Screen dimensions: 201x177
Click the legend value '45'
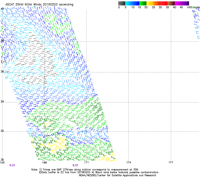[181, 7]
